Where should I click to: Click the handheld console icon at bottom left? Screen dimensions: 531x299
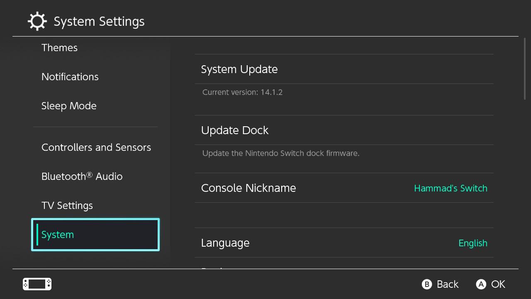tap(37, 284)
